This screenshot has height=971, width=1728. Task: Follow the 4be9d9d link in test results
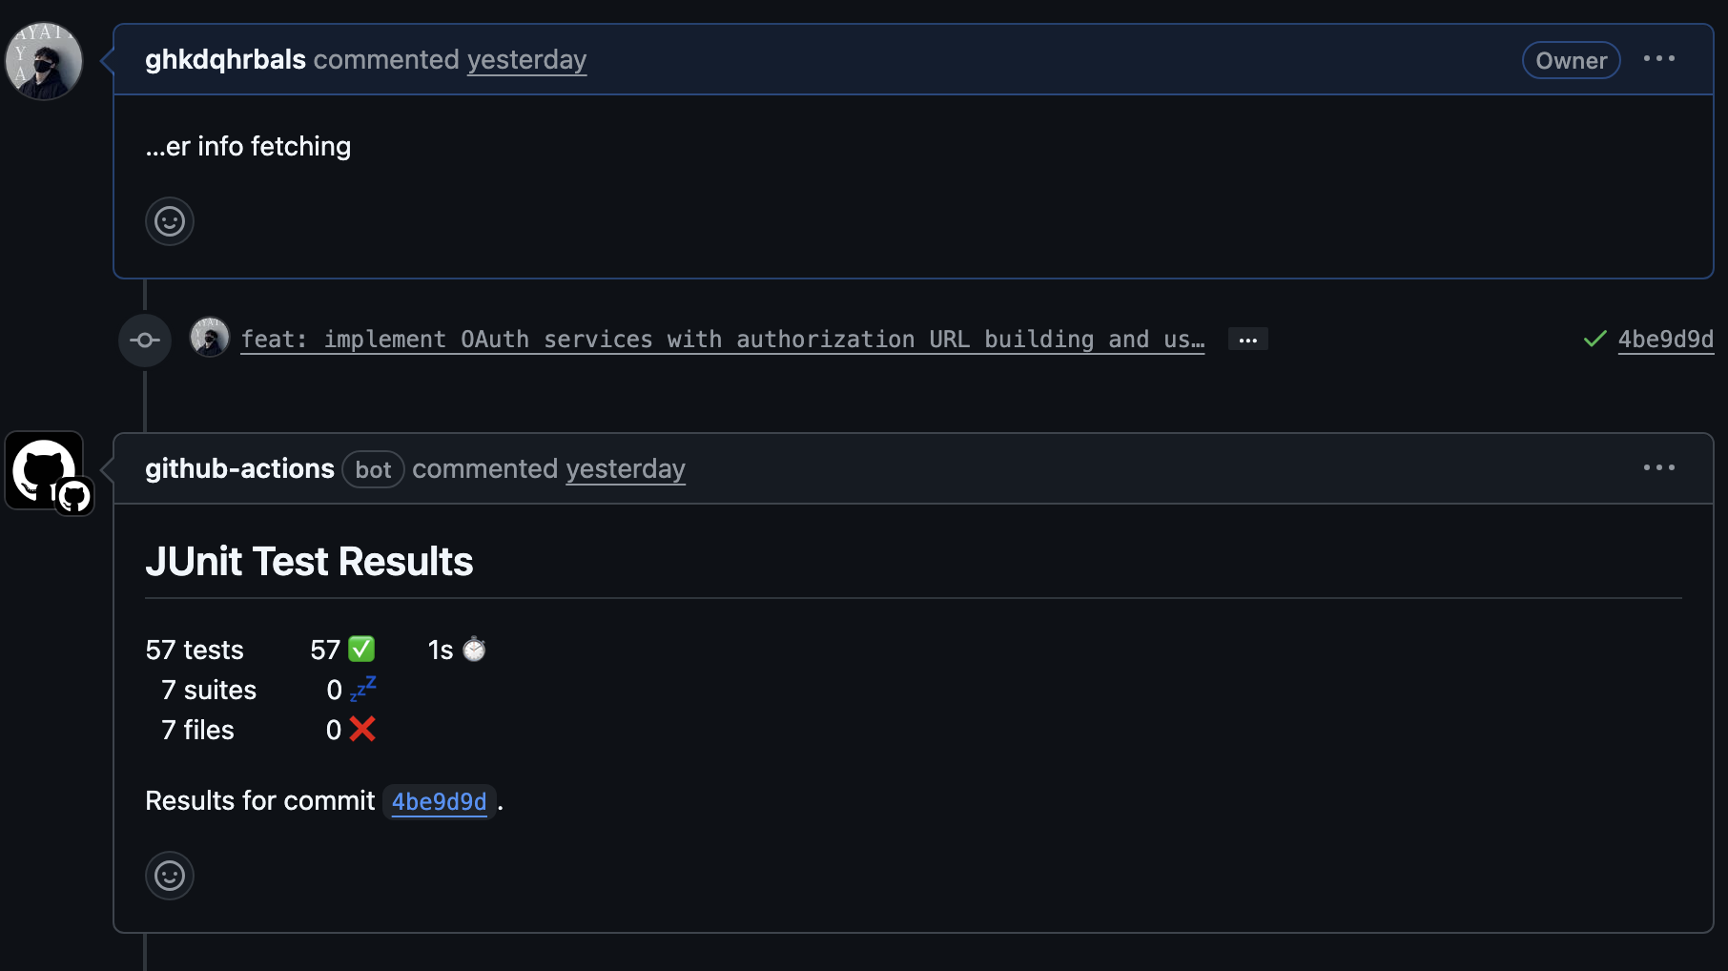(439, 802)
